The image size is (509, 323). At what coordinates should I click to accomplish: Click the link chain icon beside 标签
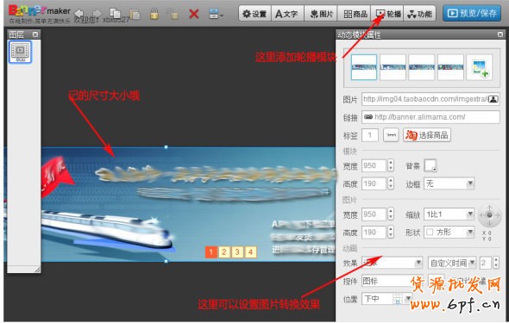tap(391, 135)
